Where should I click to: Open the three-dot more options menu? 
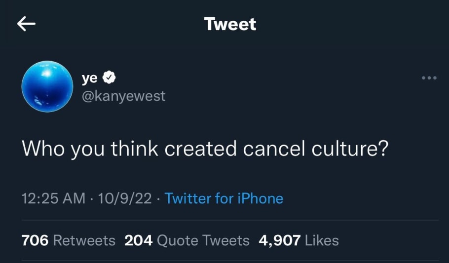click(429, 78)
